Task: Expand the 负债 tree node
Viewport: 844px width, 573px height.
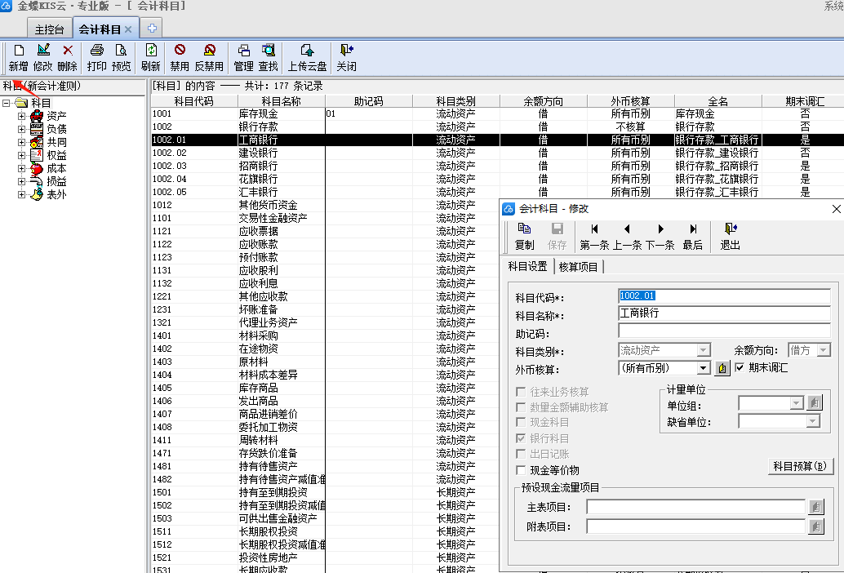Action: [21, 129]
